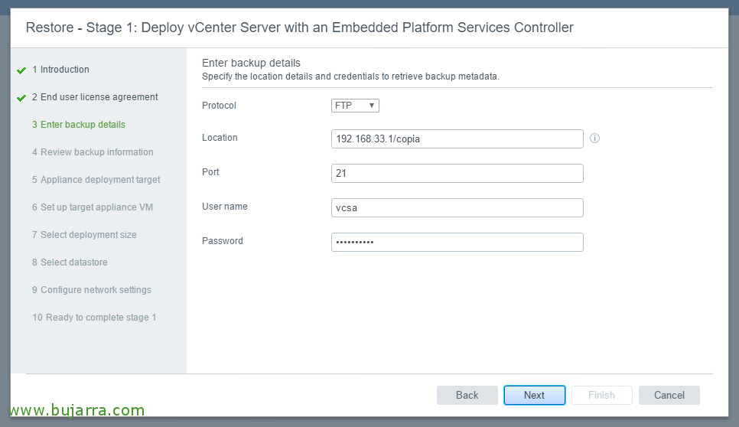
Task: Cancel the restore wizard
Action: point(669,396)
